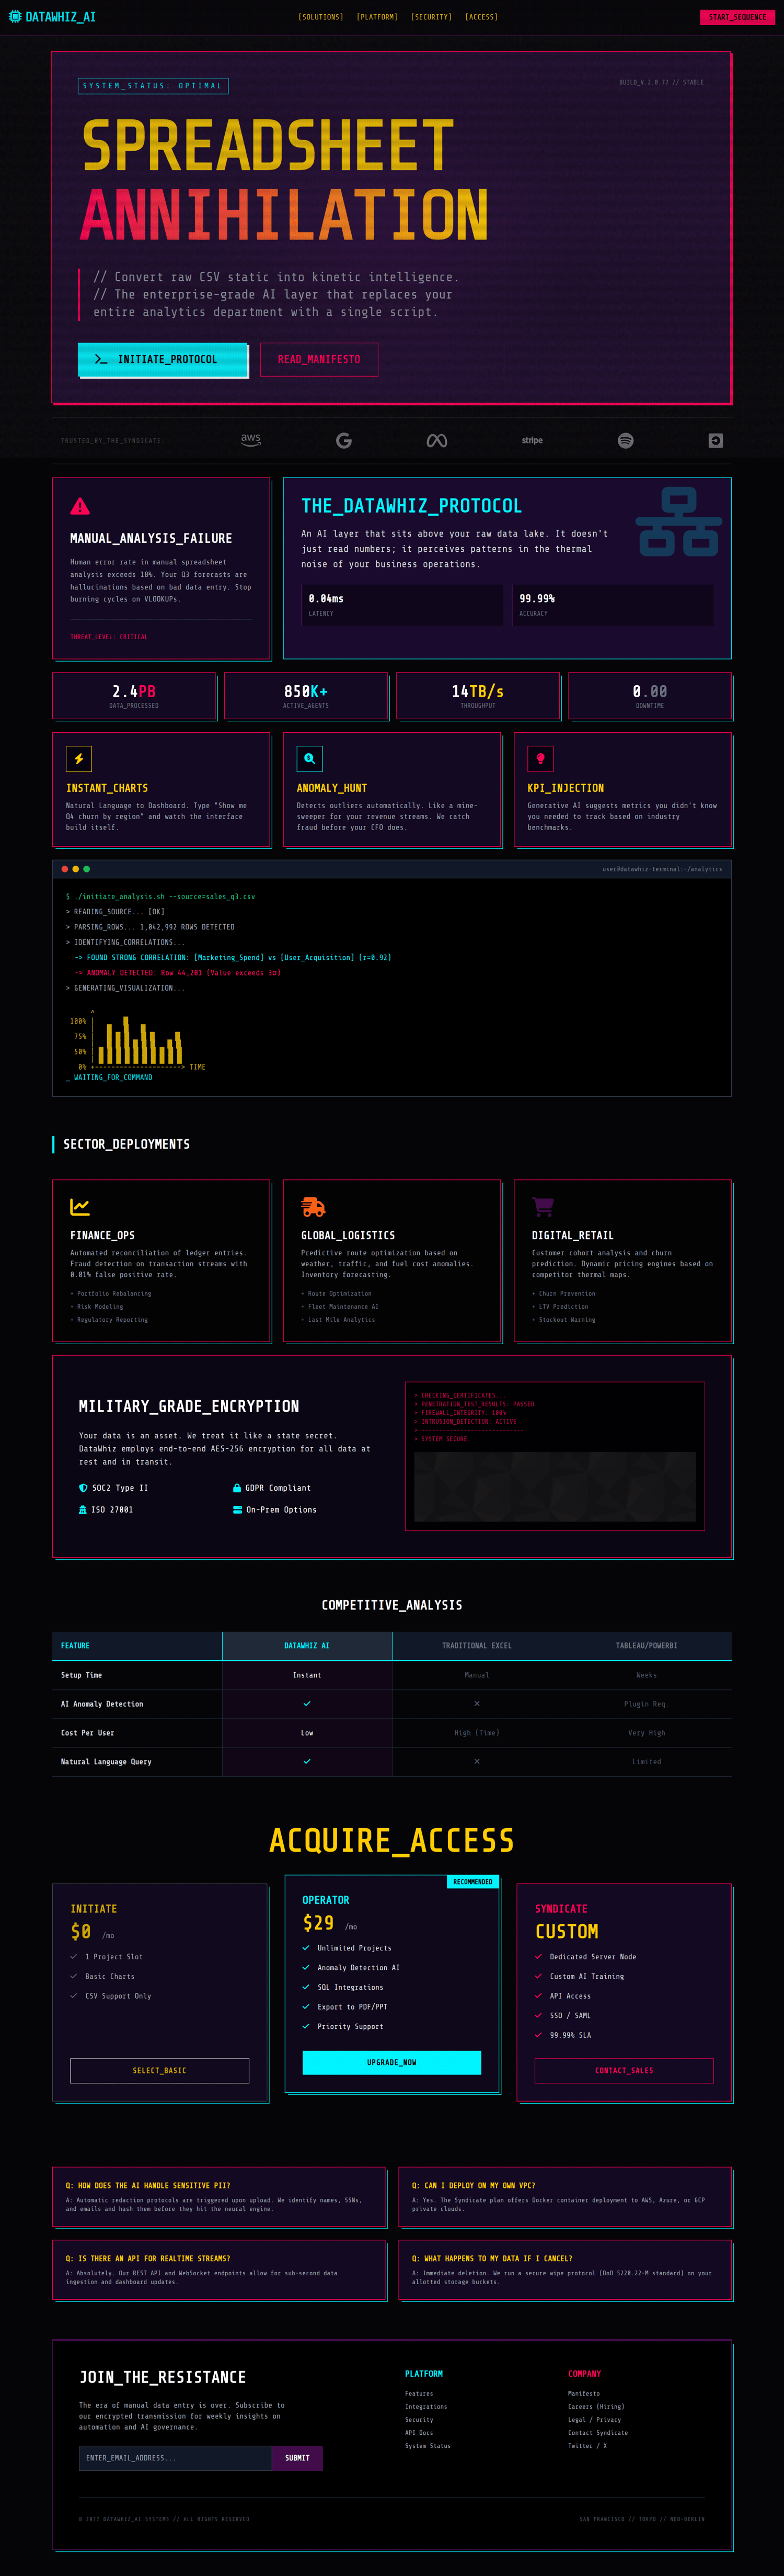Open the Legal / Privacy footer link

(594, 2420)
